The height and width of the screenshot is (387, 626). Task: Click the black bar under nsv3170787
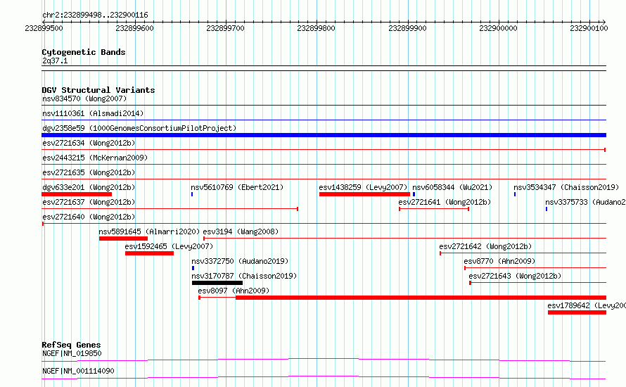pyautogui.click(x=217, y=283)
